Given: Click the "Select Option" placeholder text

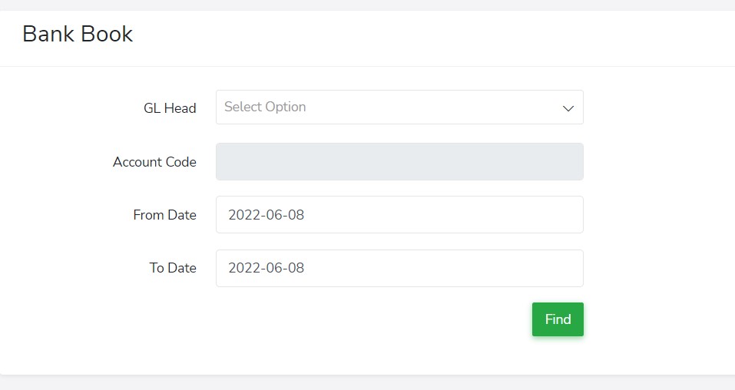Looking at the screenshot, I should click(x=265, y=107).
